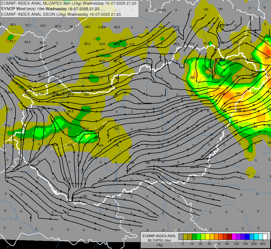The image size is (271, 249).
Task: Click the 65.4 value on the map
Action: click(x=87, y=44)
